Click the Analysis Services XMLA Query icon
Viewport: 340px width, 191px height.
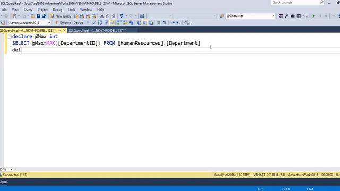[x=94, y=16]
